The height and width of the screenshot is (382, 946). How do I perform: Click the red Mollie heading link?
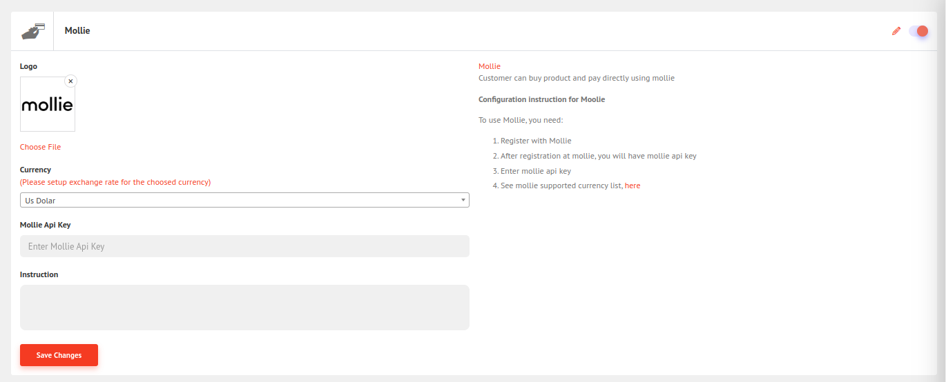(489, 66)
